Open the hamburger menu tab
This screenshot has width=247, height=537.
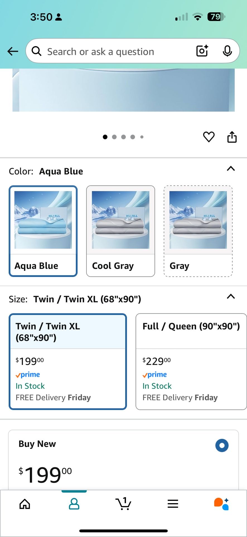(x=173, y=504)
